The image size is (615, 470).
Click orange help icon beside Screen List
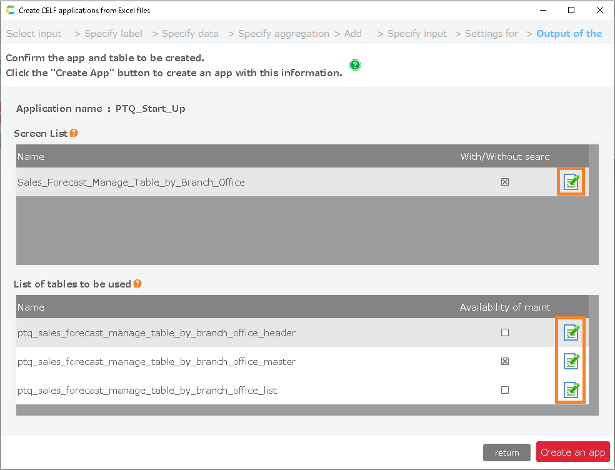(74, 133)
